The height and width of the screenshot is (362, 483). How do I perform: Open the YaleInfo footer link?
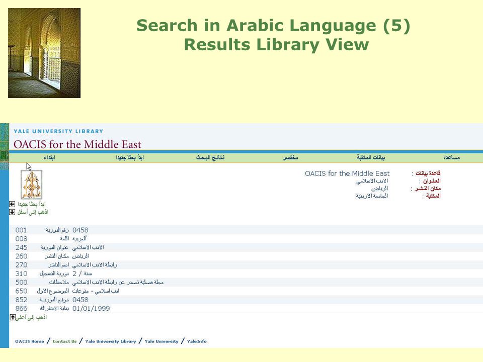[197, 341]
